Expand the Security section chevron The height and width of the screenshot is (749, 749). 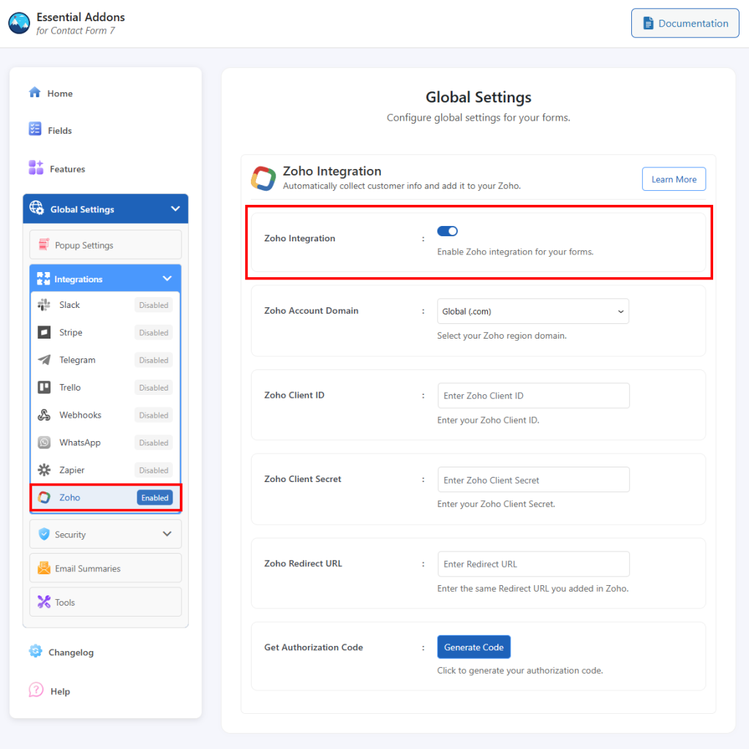168,533
